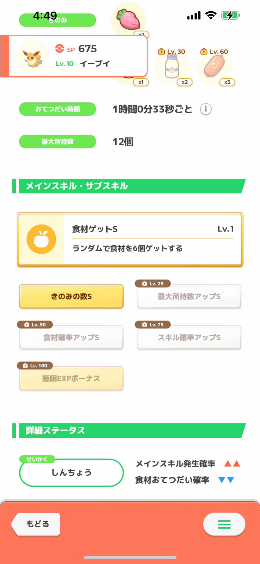Open the hamburger menu button
Screen dimensions: 260x564
point(224,524)
